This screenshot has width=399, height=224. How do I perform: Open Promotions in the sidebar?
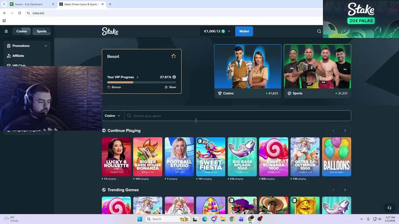pyautogui.click(x=21, y=46)
